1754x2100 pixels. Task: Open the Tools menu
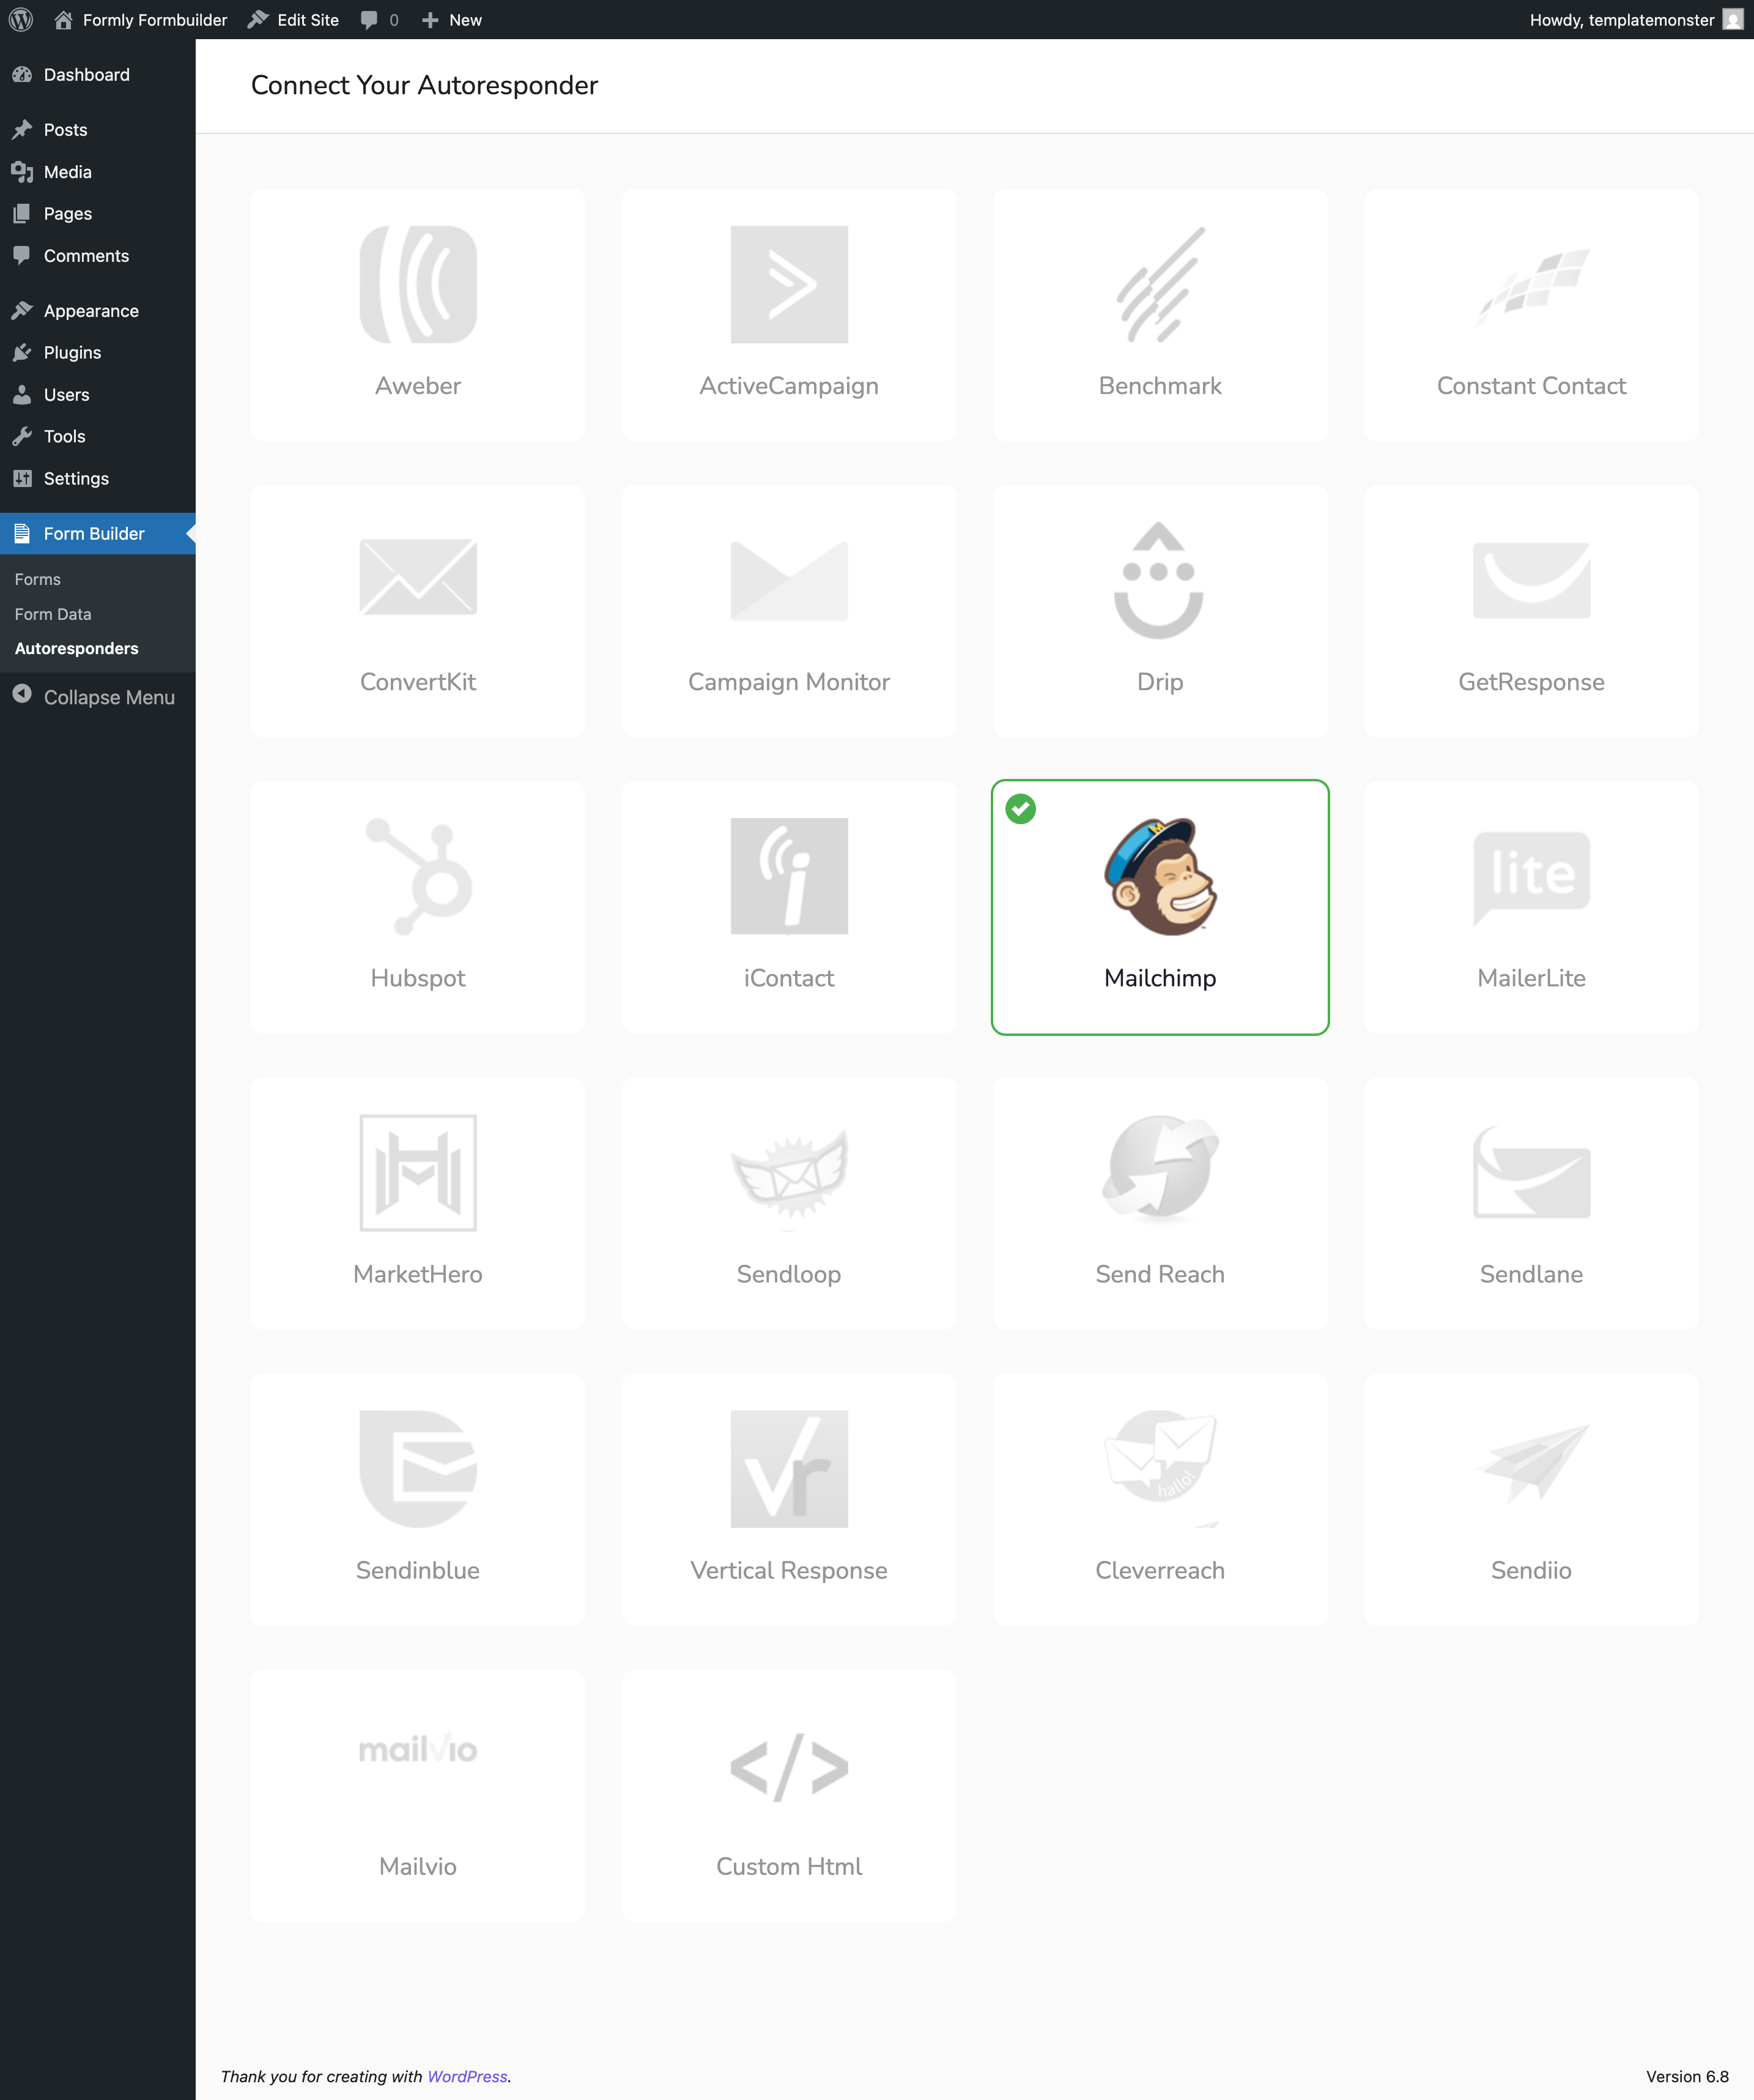(x=97, y=436)
